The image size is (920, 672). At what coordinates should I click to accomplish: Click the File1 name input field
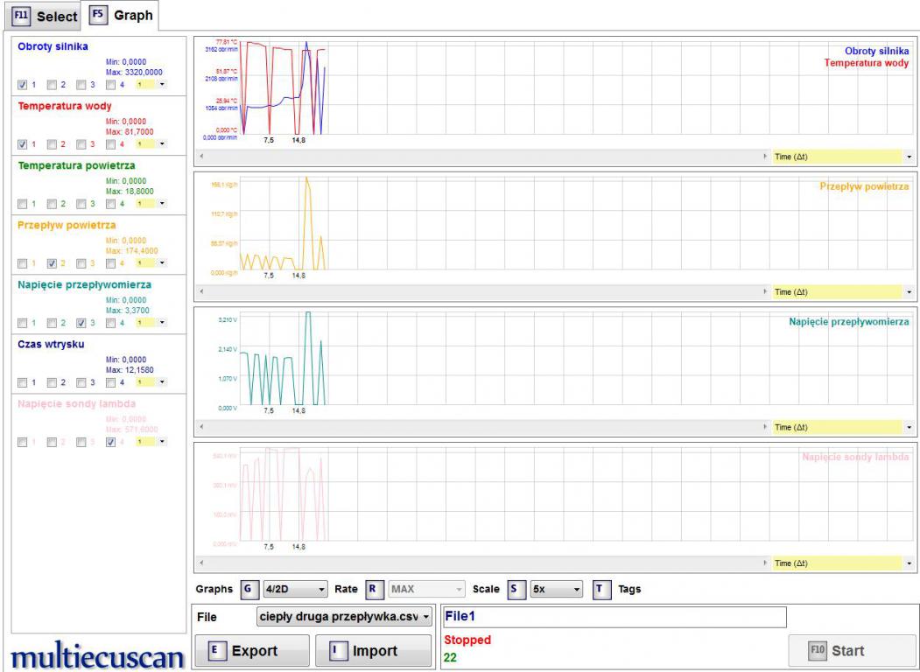615,617
